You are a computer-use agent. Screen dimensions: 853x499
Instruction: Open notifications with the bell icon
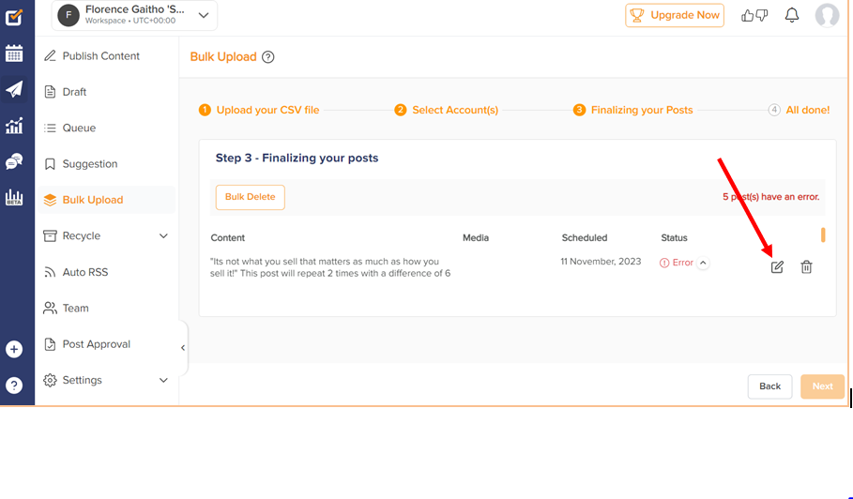(792, 15)
